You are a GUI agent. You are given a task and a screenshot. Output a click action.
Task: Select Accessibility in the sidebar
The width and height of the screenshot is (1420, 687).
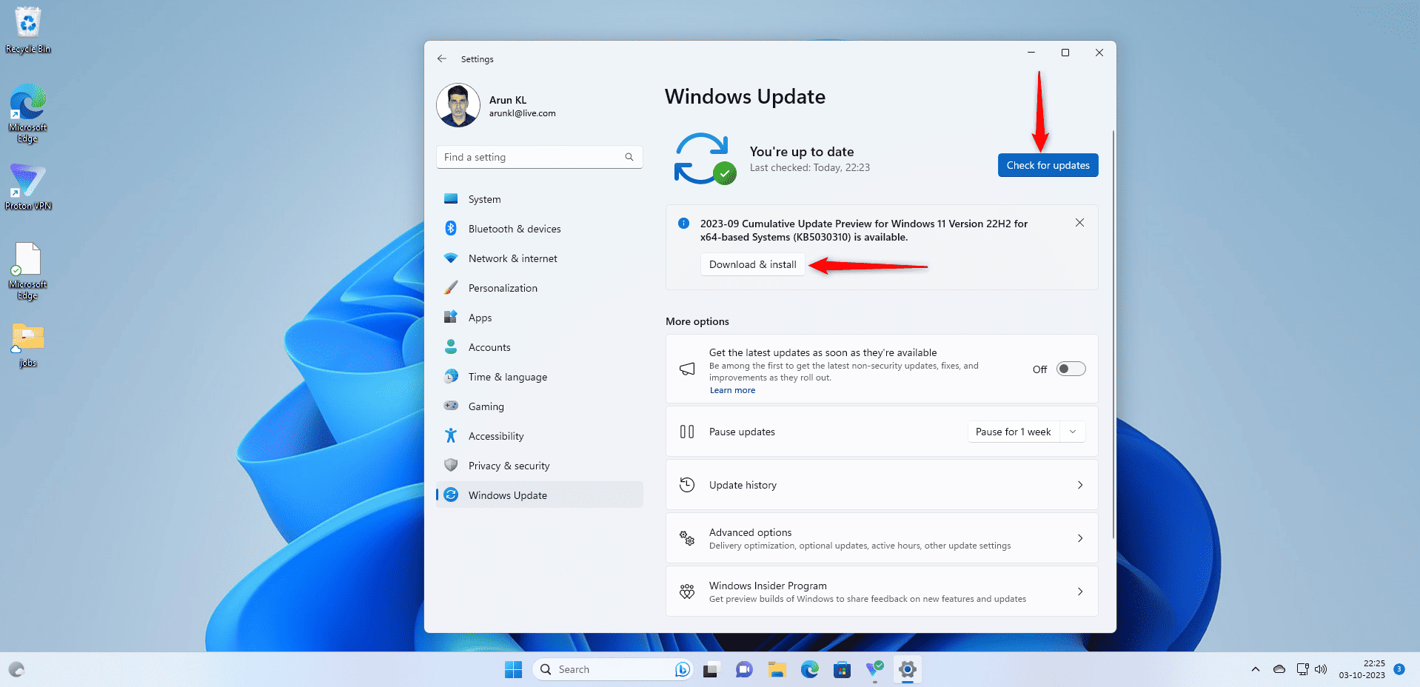coord(539,436)
